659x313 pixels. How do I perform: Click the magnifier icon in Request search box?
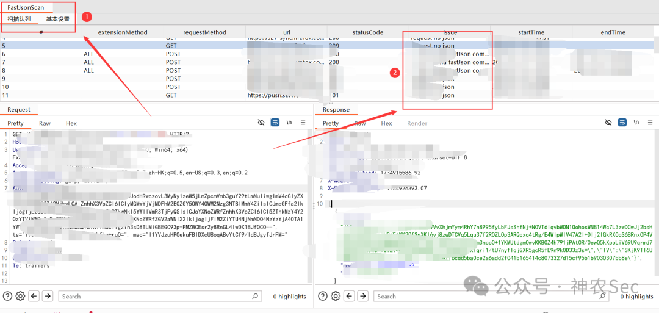254,296
